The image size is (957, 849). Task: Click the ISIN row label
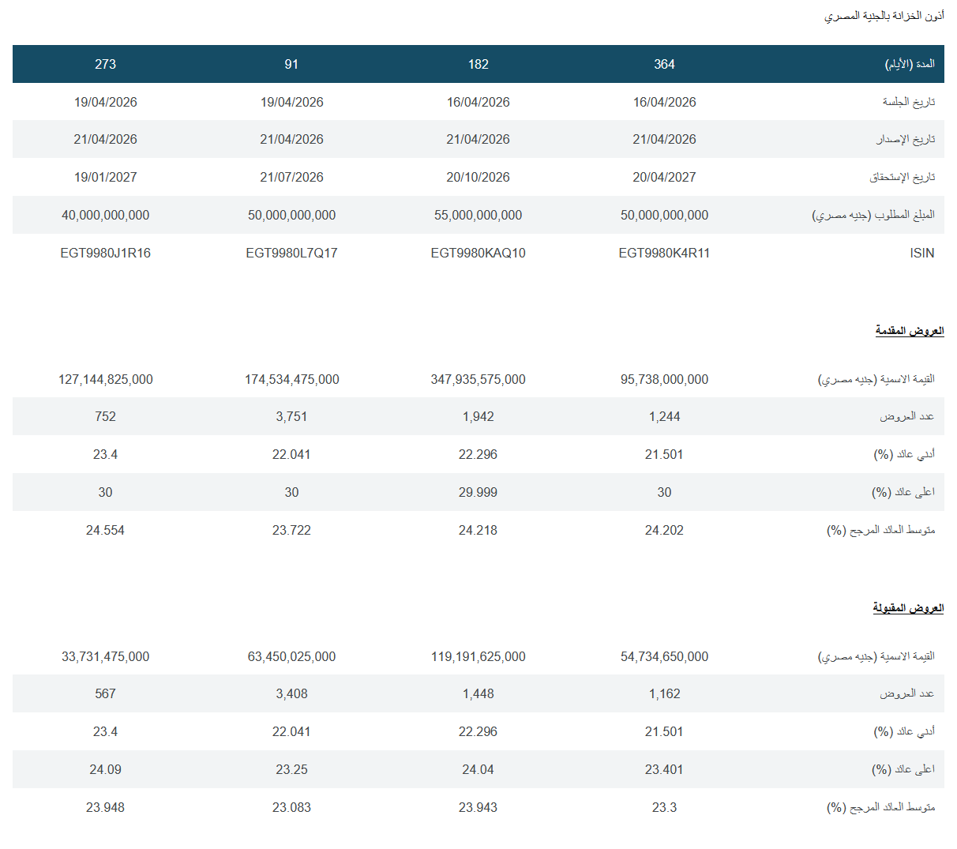pos(921,253)
